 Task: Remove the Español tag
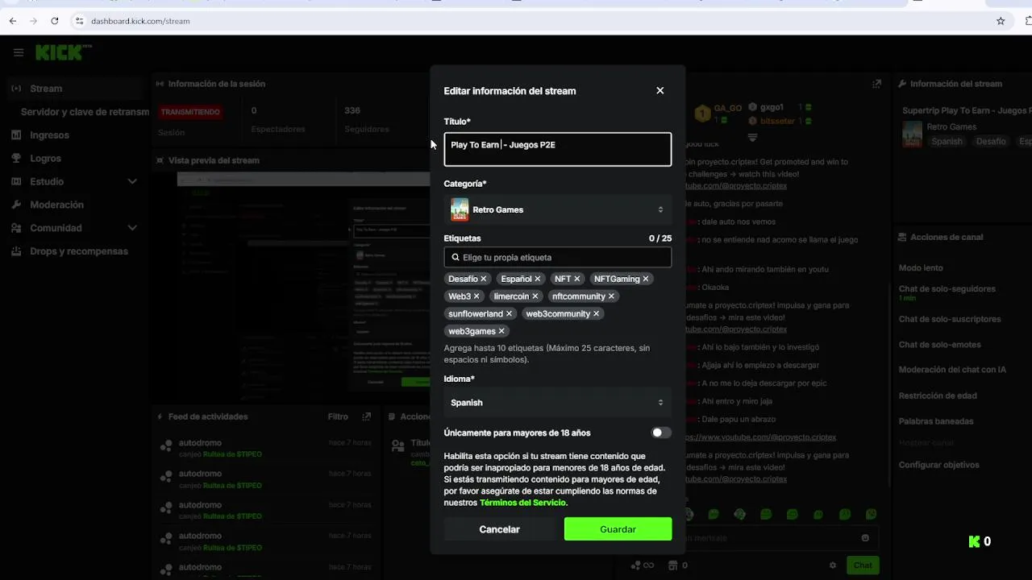tap(538, 279)
